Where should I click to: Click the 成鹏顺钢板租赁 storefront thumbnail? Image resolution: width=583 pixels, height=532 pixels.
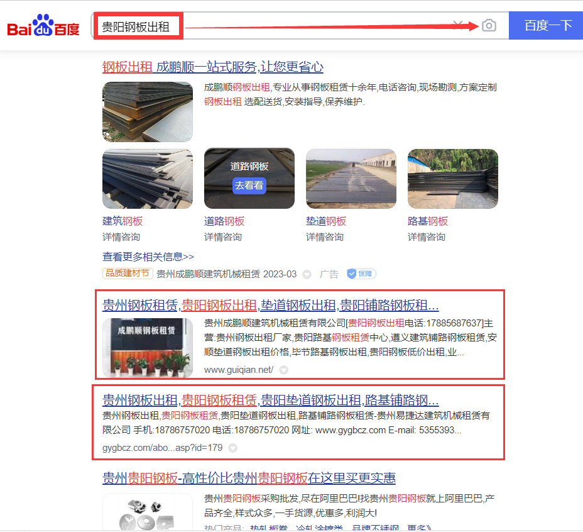point(148,347)
